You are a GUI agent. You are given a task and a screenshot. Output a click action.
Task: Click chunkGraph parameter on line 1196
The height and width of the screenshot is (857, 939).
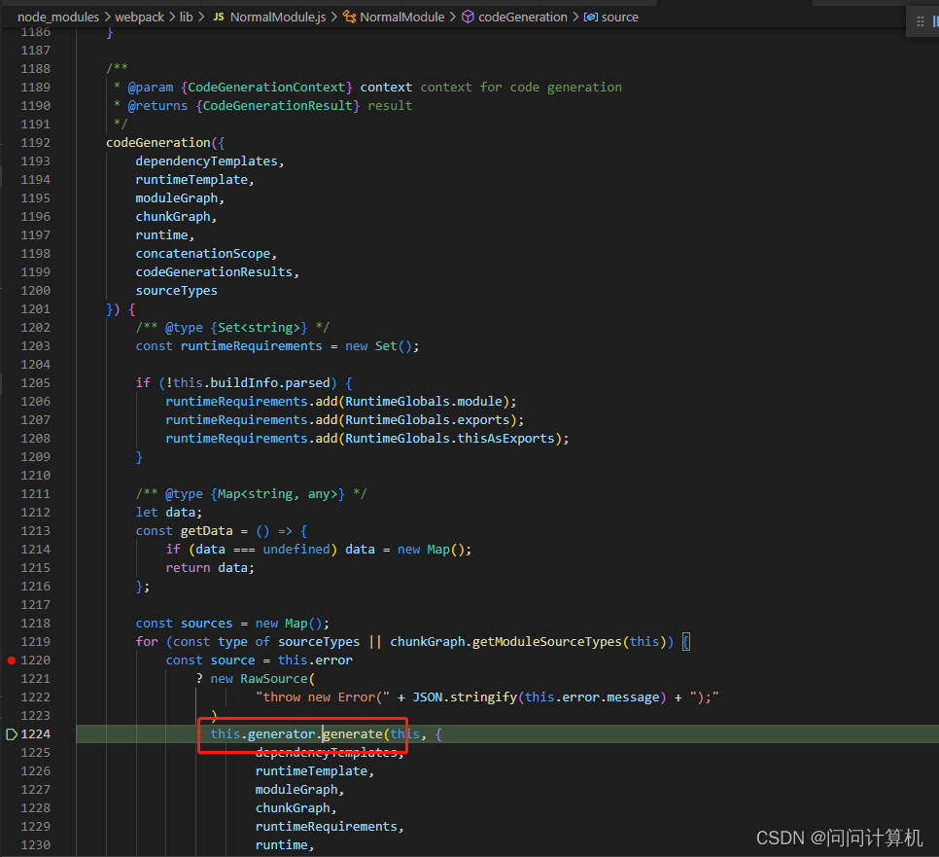click(x=173, y=217)
